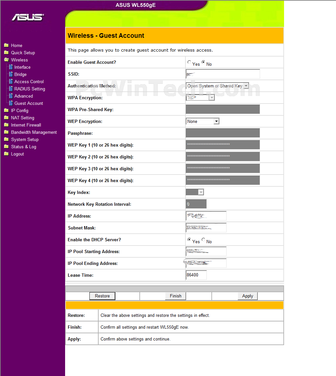The image size is (336, 376).
Task: Open the Advanced wireless link
Action: click(23, 96)
